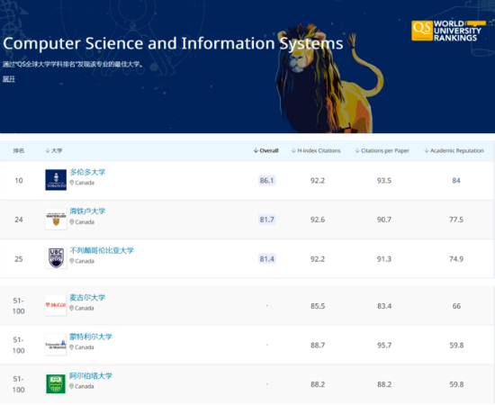
Task: Select academic reputation value 77.5
Action: (x=456, y=220)
